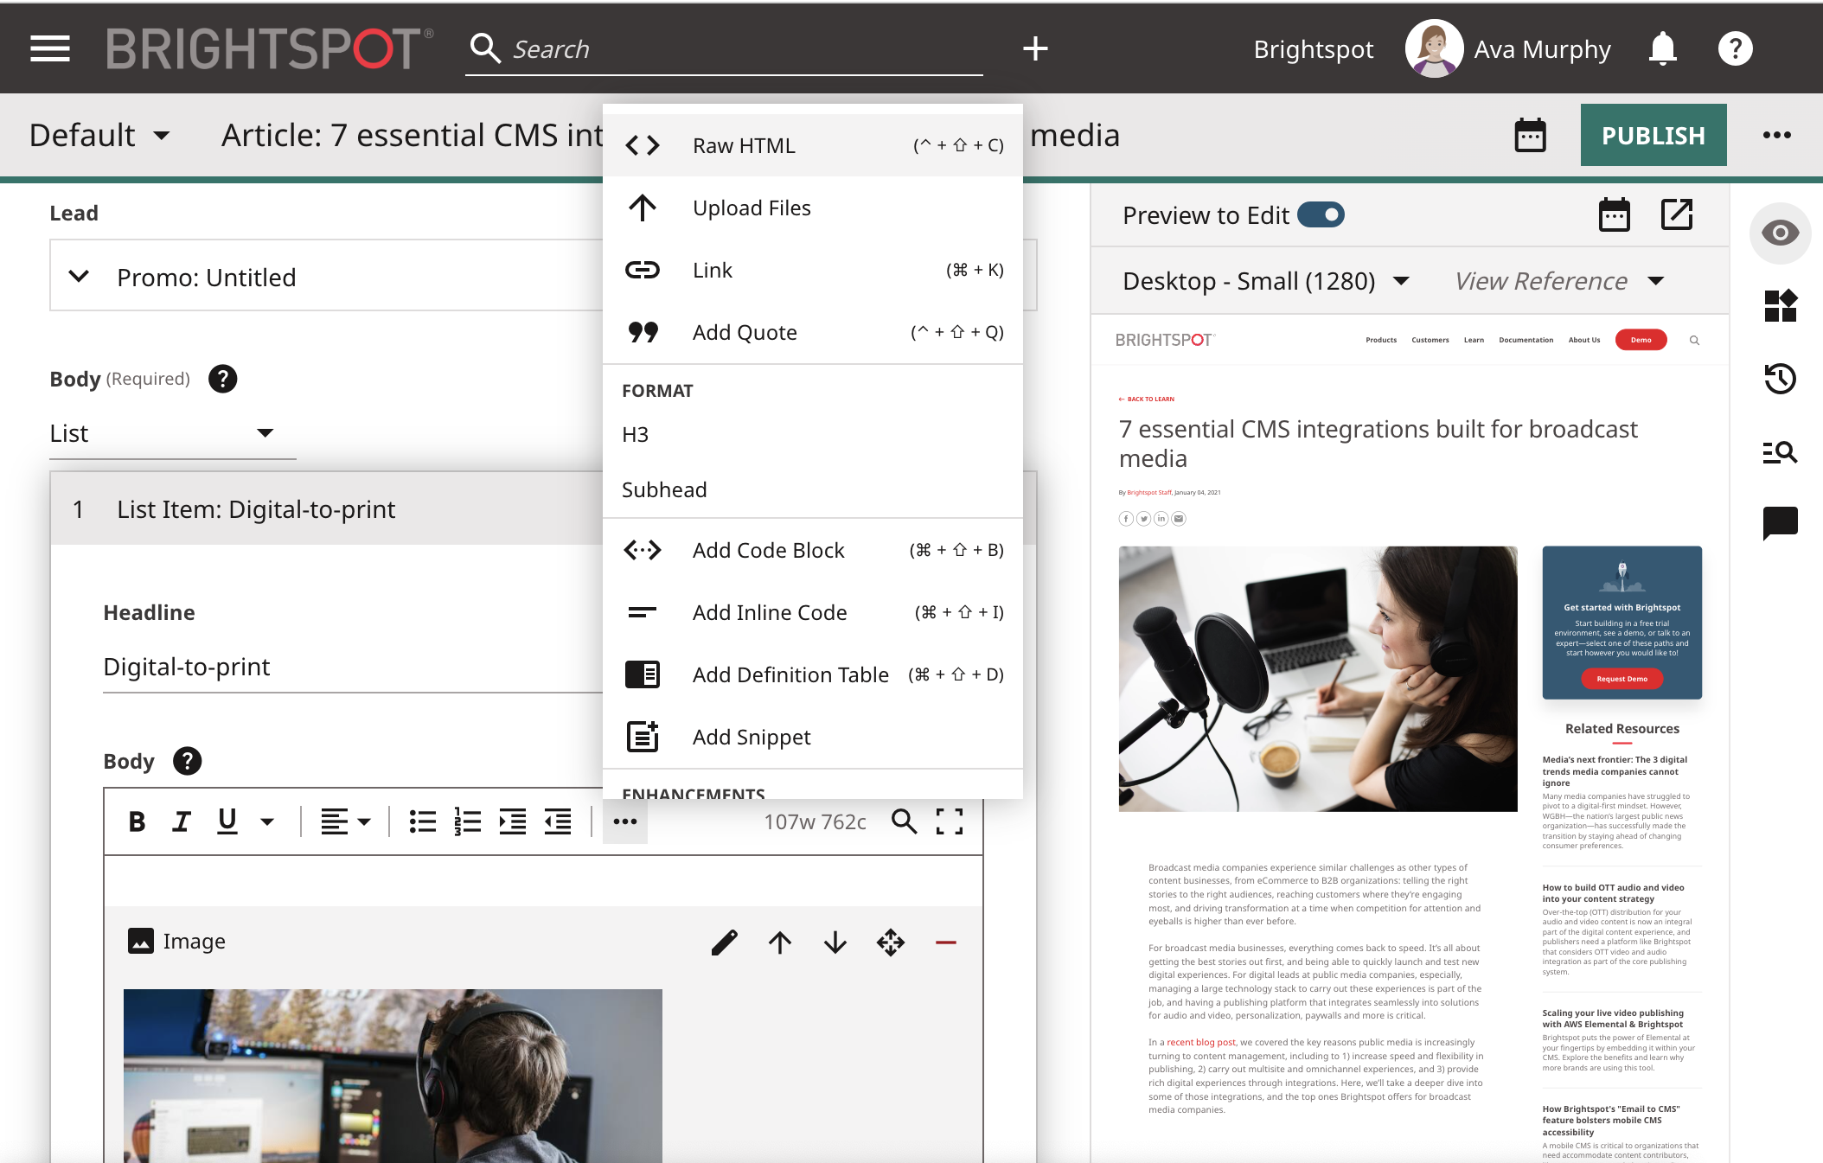Select Add Quote from the menu
1823x1163 pixels.
tap(812, 332)
